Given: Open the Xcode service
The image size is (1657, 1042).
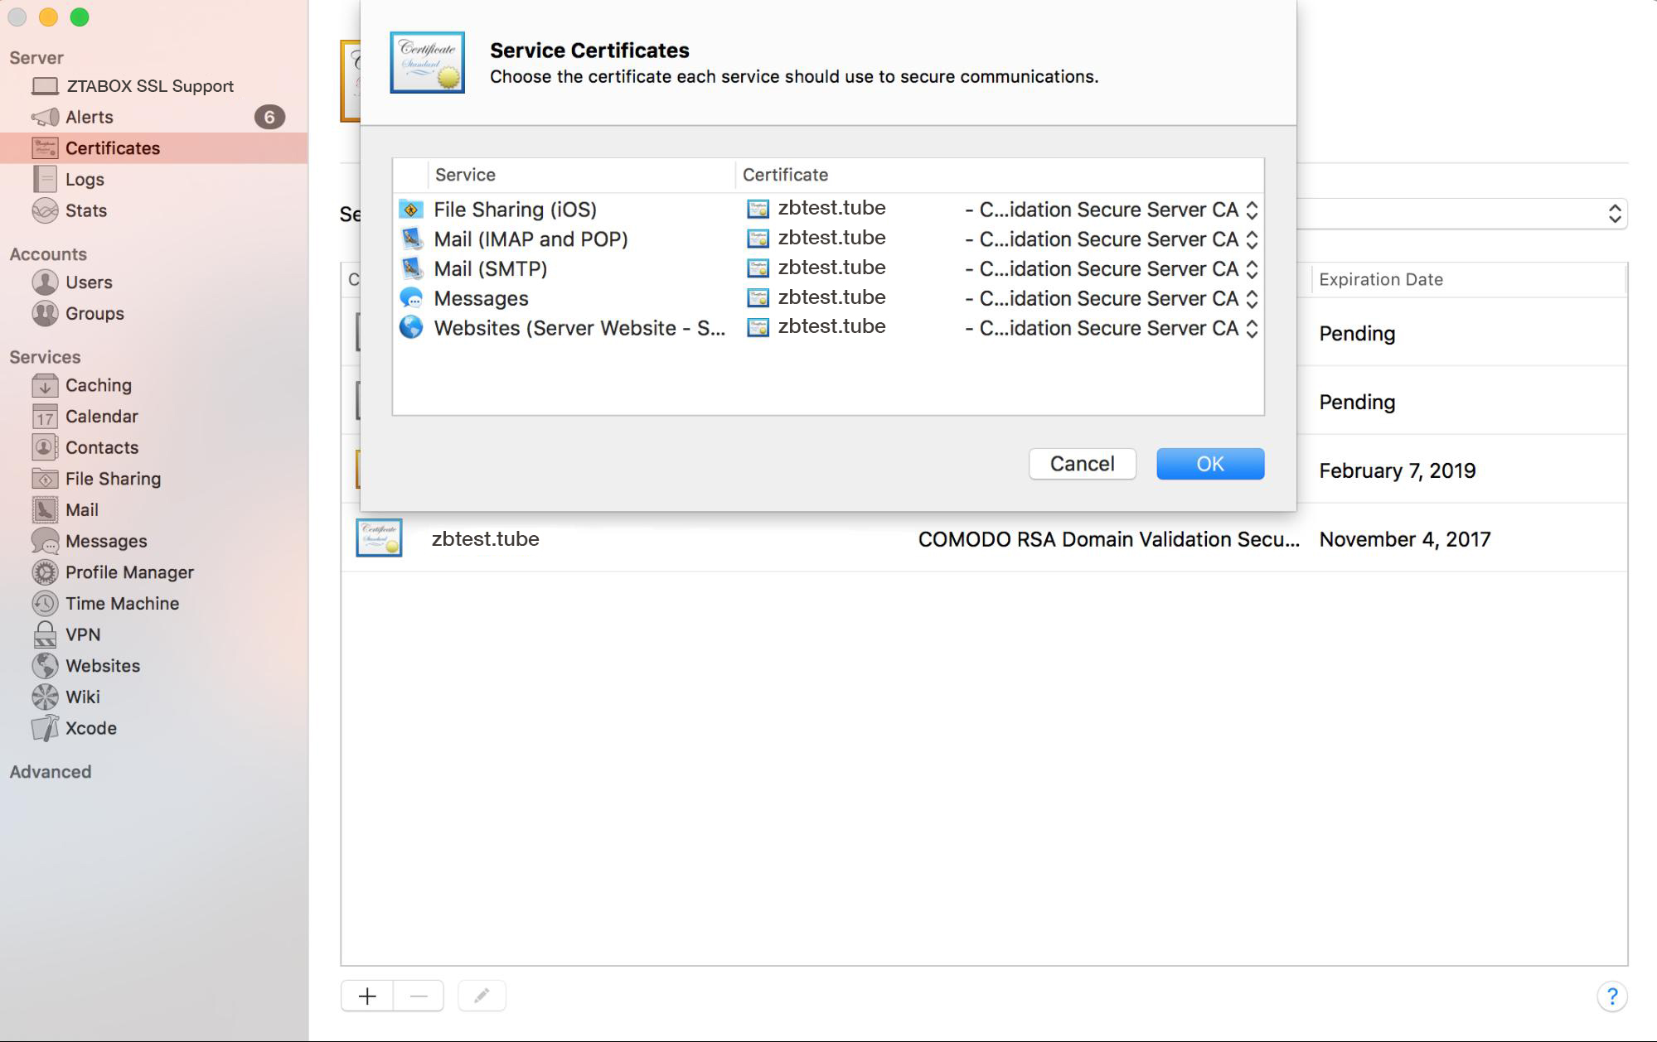Looking at the screenshot, I should 90,728.
